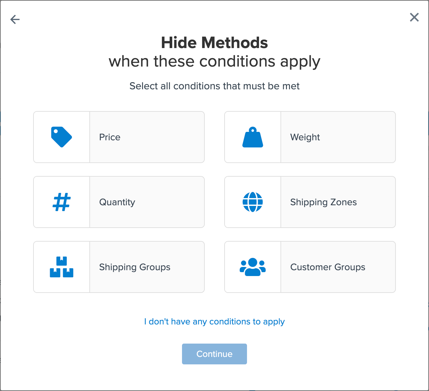The image size is (429, 391).
Task: Select the Price condition label
Action: pyautogui.click(x=110, y=137)
